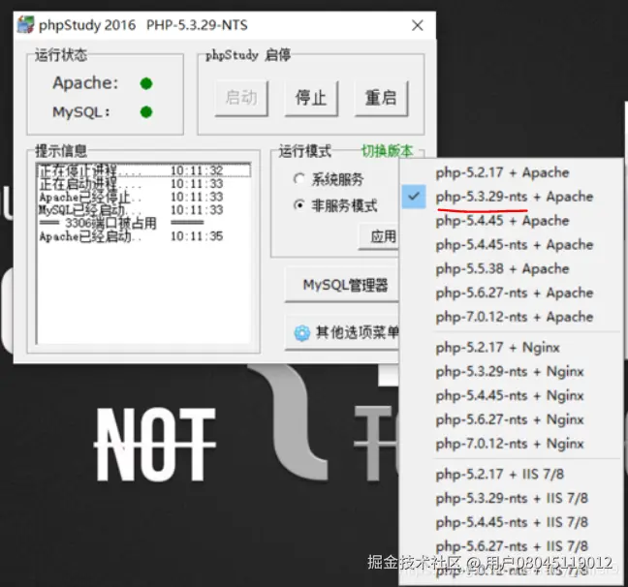Screen dimensions: 628x587
Task: Click the 启动 button
Action: pyautogui.click(x=241, y=98)
